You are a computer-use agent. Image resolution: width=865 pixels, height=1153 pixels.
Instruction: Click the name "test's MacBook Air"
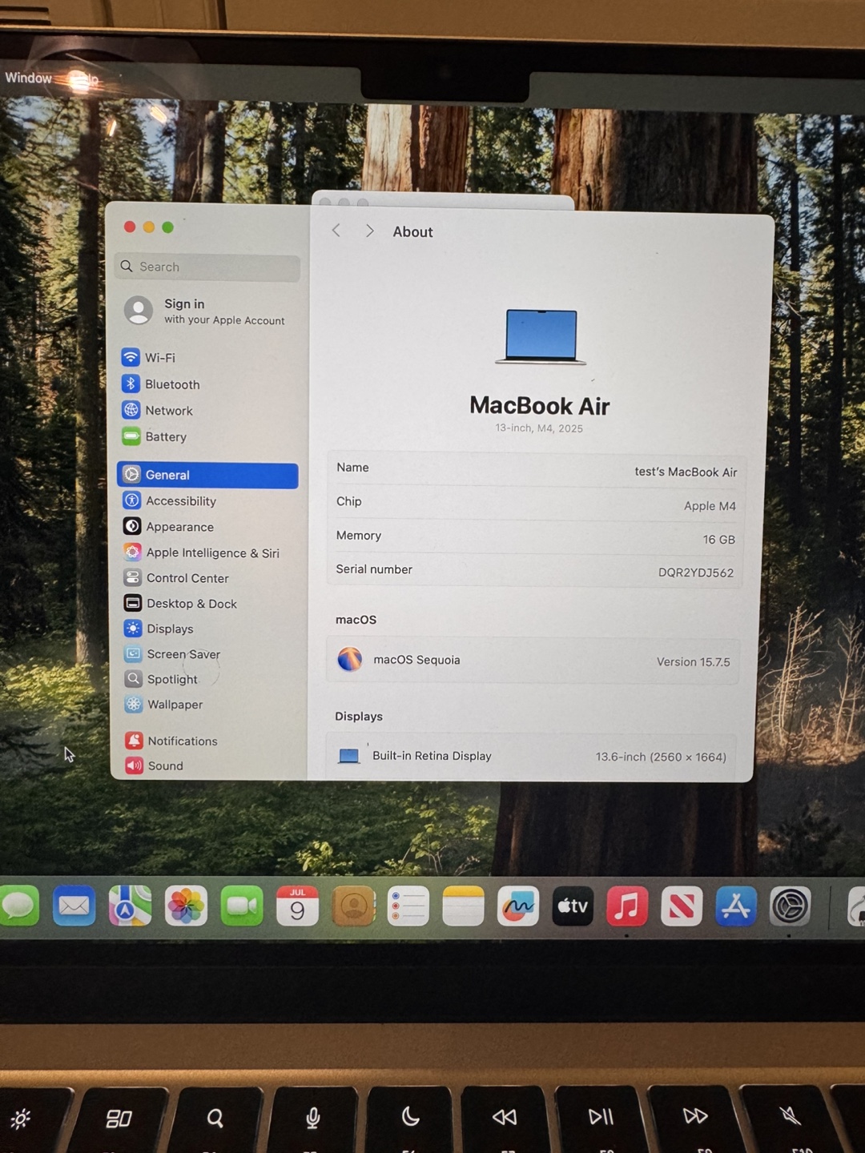686,472
